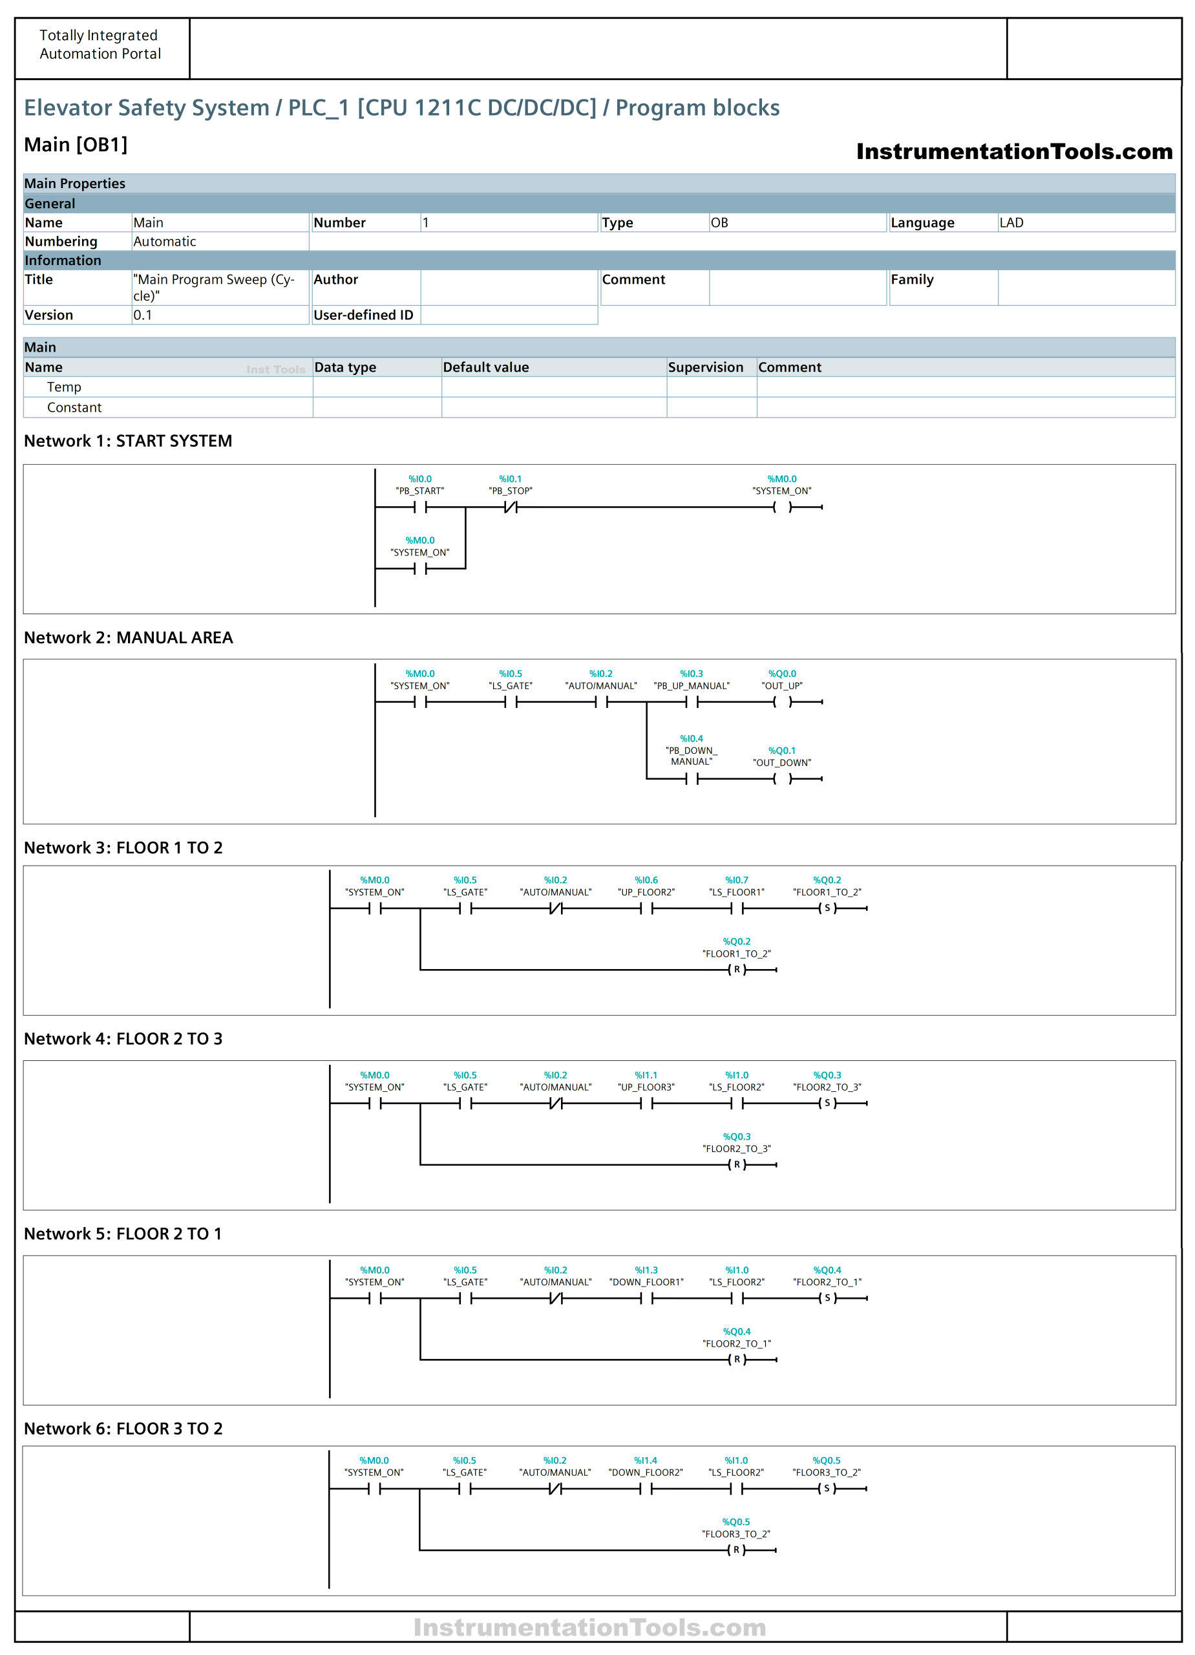Click the FLOOR3_TO_2 reset coil
Image resolution: width=1195 pixels, height=1655 pixels.
(735, 1549)
